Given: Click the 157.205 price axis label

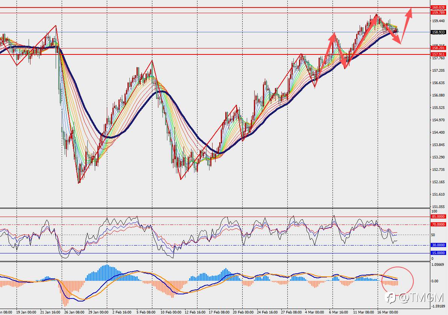Looking at the screenshot, I should click(439, 71).
